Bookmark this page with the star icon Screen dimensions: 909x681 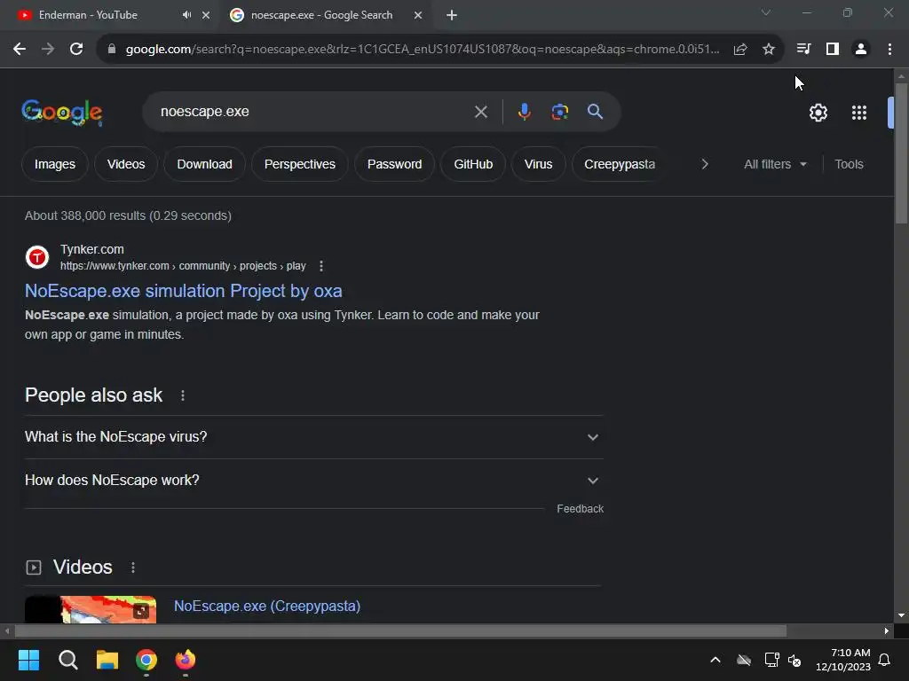(x=769, y=50)
